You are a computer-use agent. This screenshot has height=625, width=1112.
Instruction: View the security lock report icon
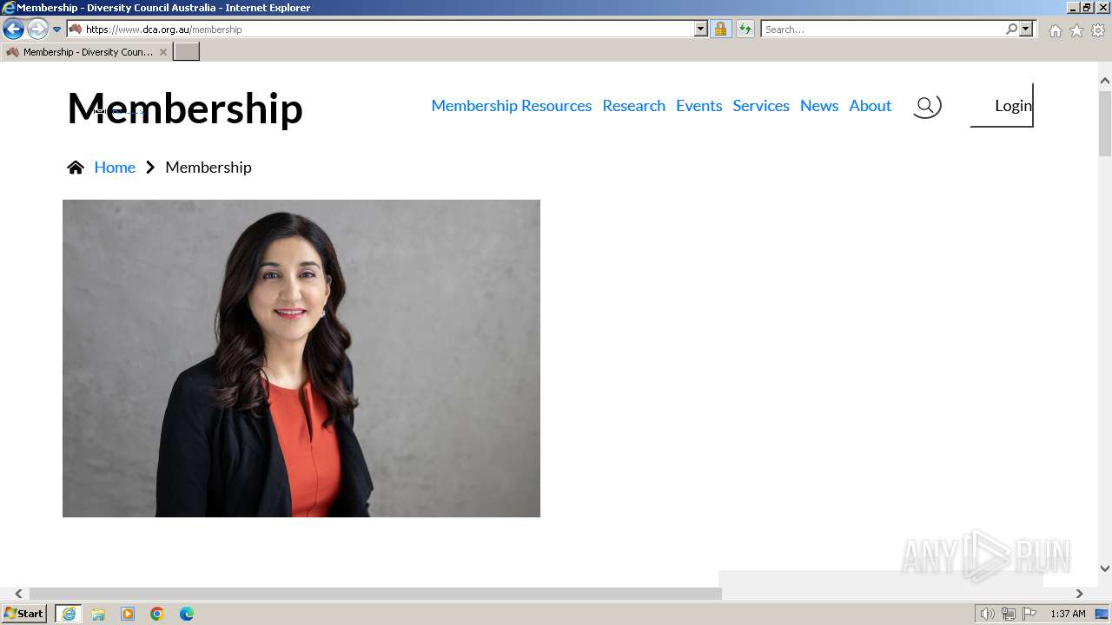click(720, 29)
